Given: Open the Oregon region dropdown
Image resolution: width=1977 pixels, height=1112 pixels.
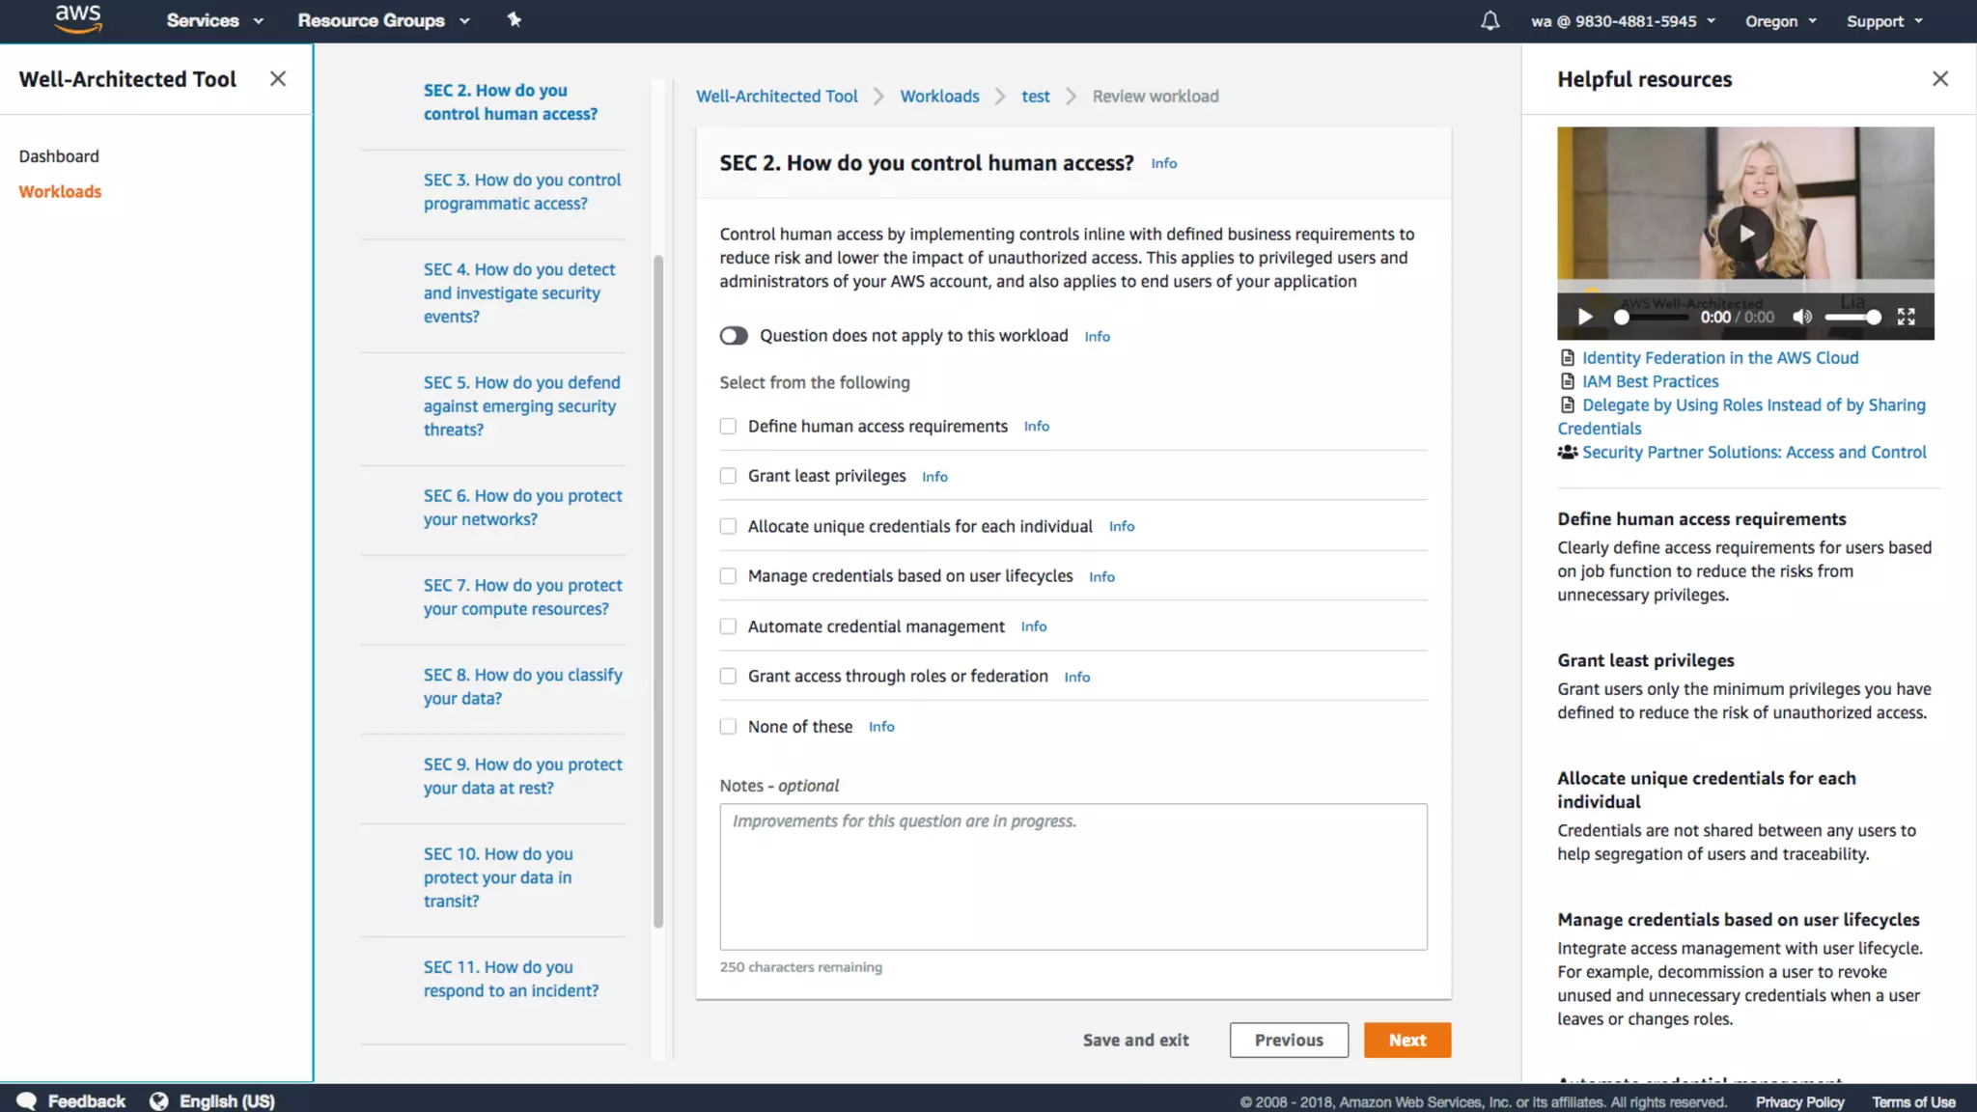Looking at the screenshot, I should tap(1780, 21).
